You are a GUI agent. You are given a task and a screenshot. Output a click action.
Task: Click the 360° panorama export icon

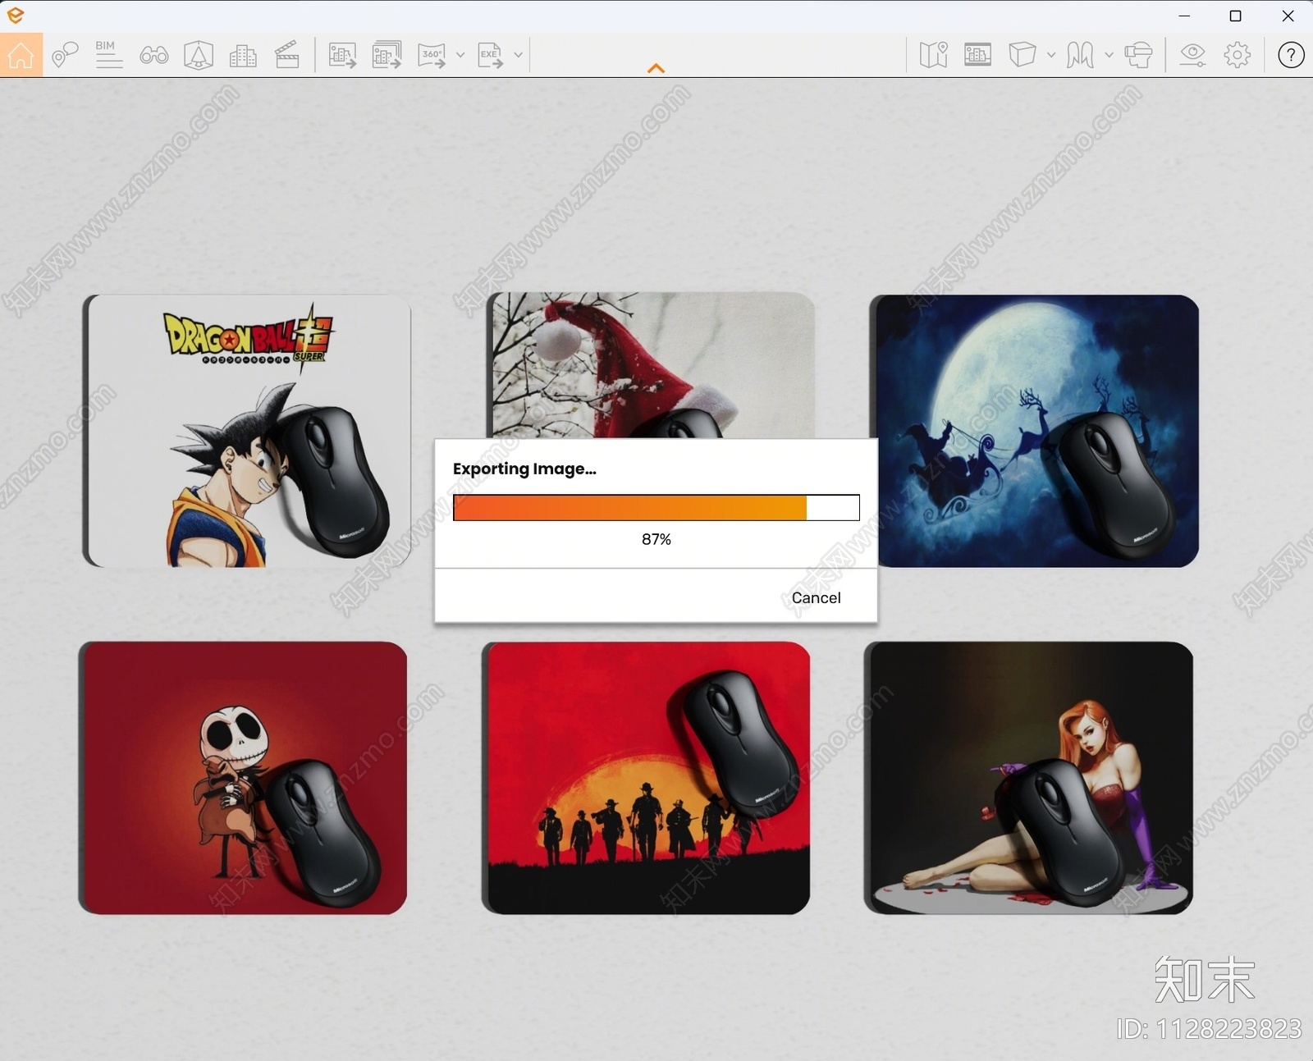pos(432,55)
